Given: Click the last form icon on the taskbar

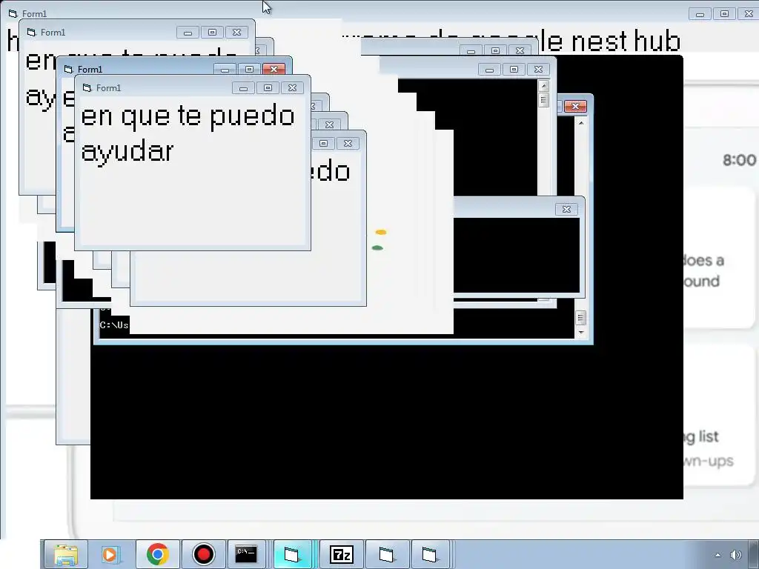Looking at the screenshot, I should [x=430, y=554].
